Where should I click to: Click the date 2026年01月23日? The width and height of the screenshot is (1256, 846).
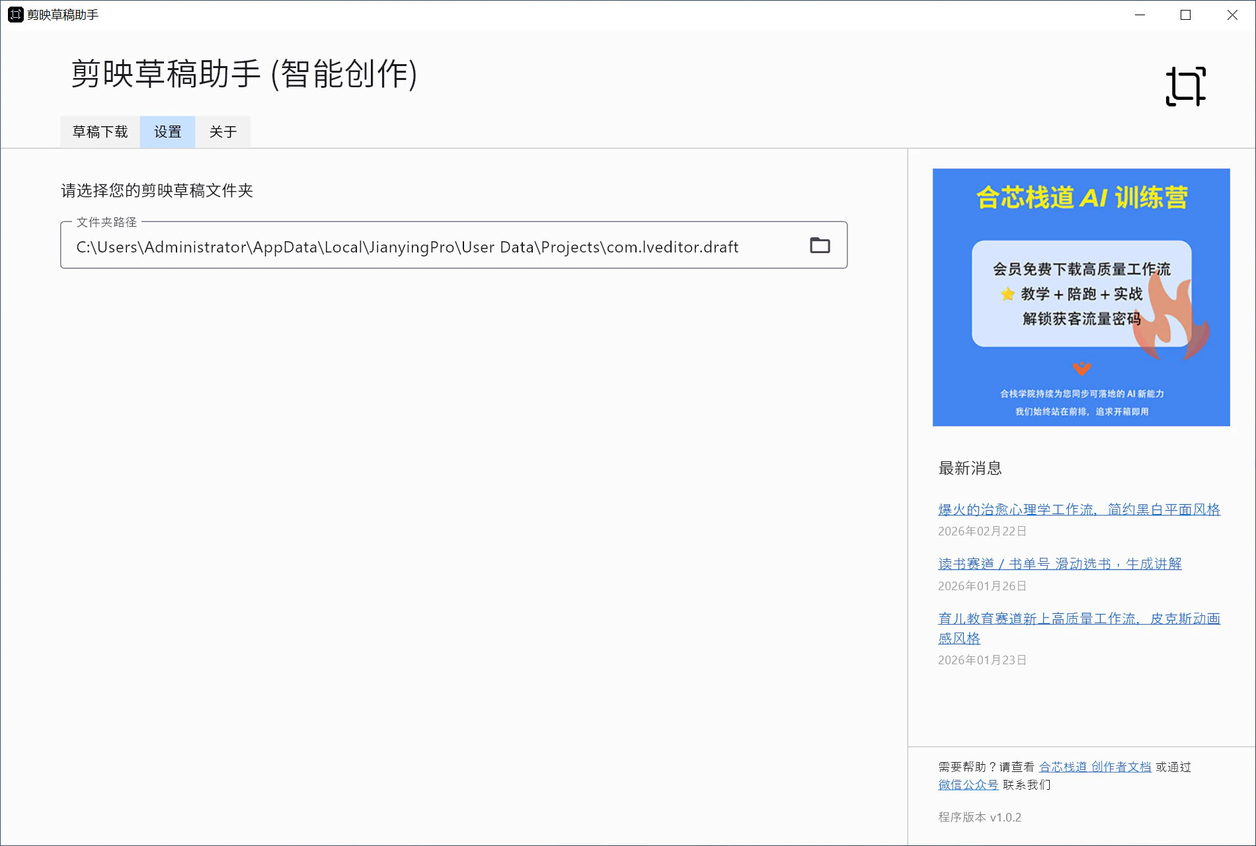pyautogui.click(x=982, y=660)
